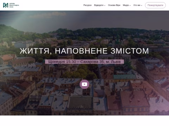Click the Пожертвувати donate button
The height and width of the screenshot is (126, 169).
(155, 5)
